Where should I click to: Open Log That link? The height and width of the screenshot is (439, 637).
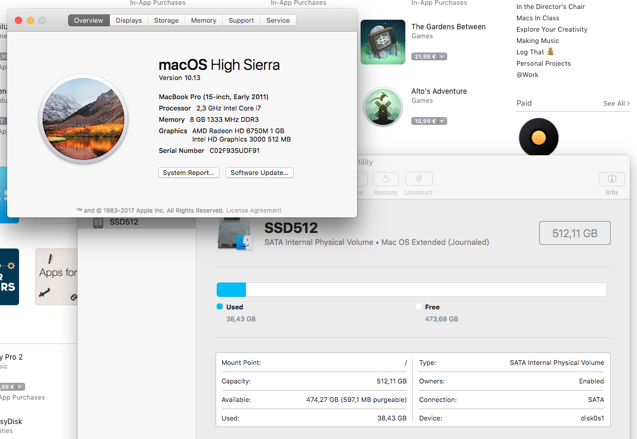tap(535, 52)
